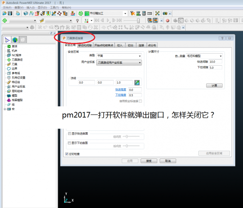Click the red record button in toolbar

point(167,20)
